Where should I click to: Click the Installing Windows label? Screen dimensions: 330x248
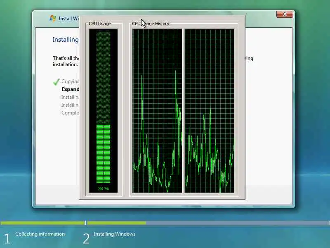[115, 234]
